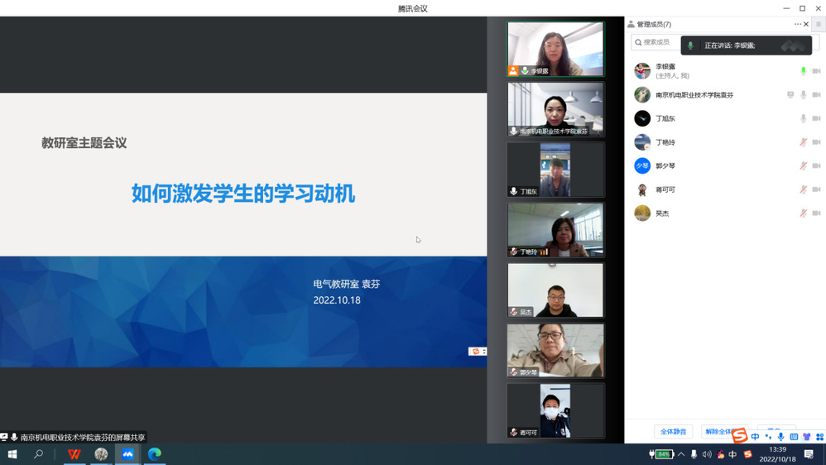Open the three-dot more options in member panel
The image size is (826, 465).
pyautogui.click(x=797, y=24)
